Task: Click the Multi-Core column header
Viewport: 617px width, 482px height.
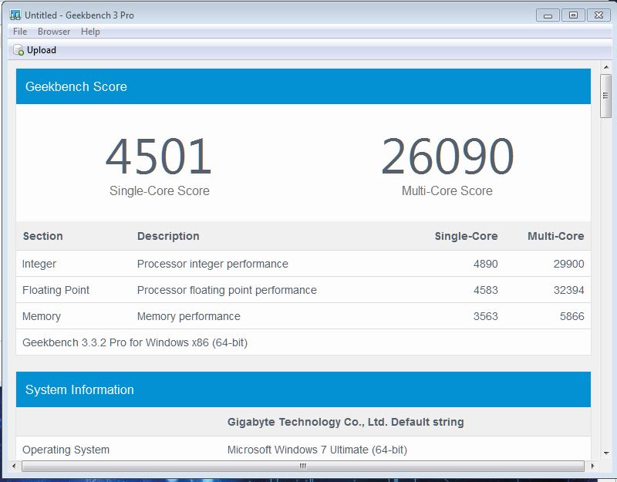Action: [555, 236]
